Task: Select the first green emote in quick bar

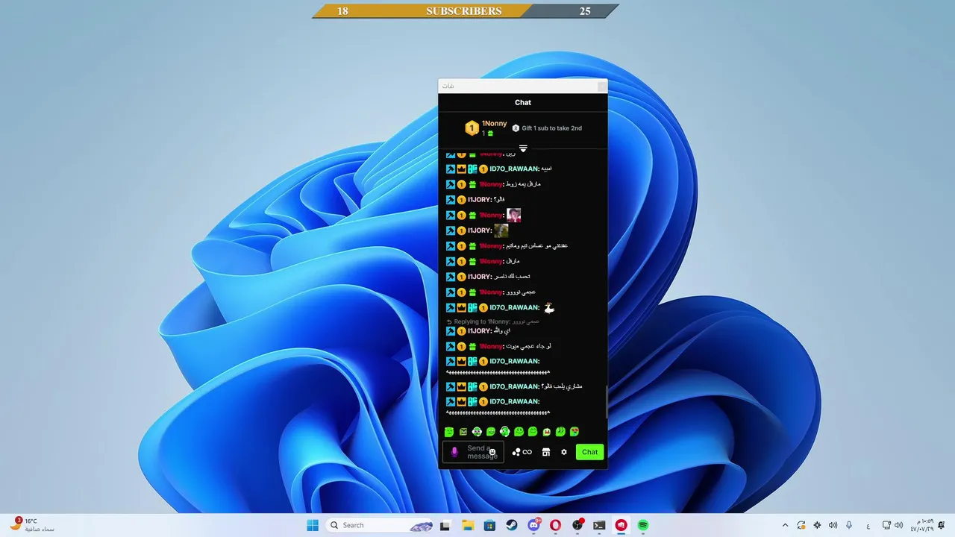Action: tap(449, 432)
